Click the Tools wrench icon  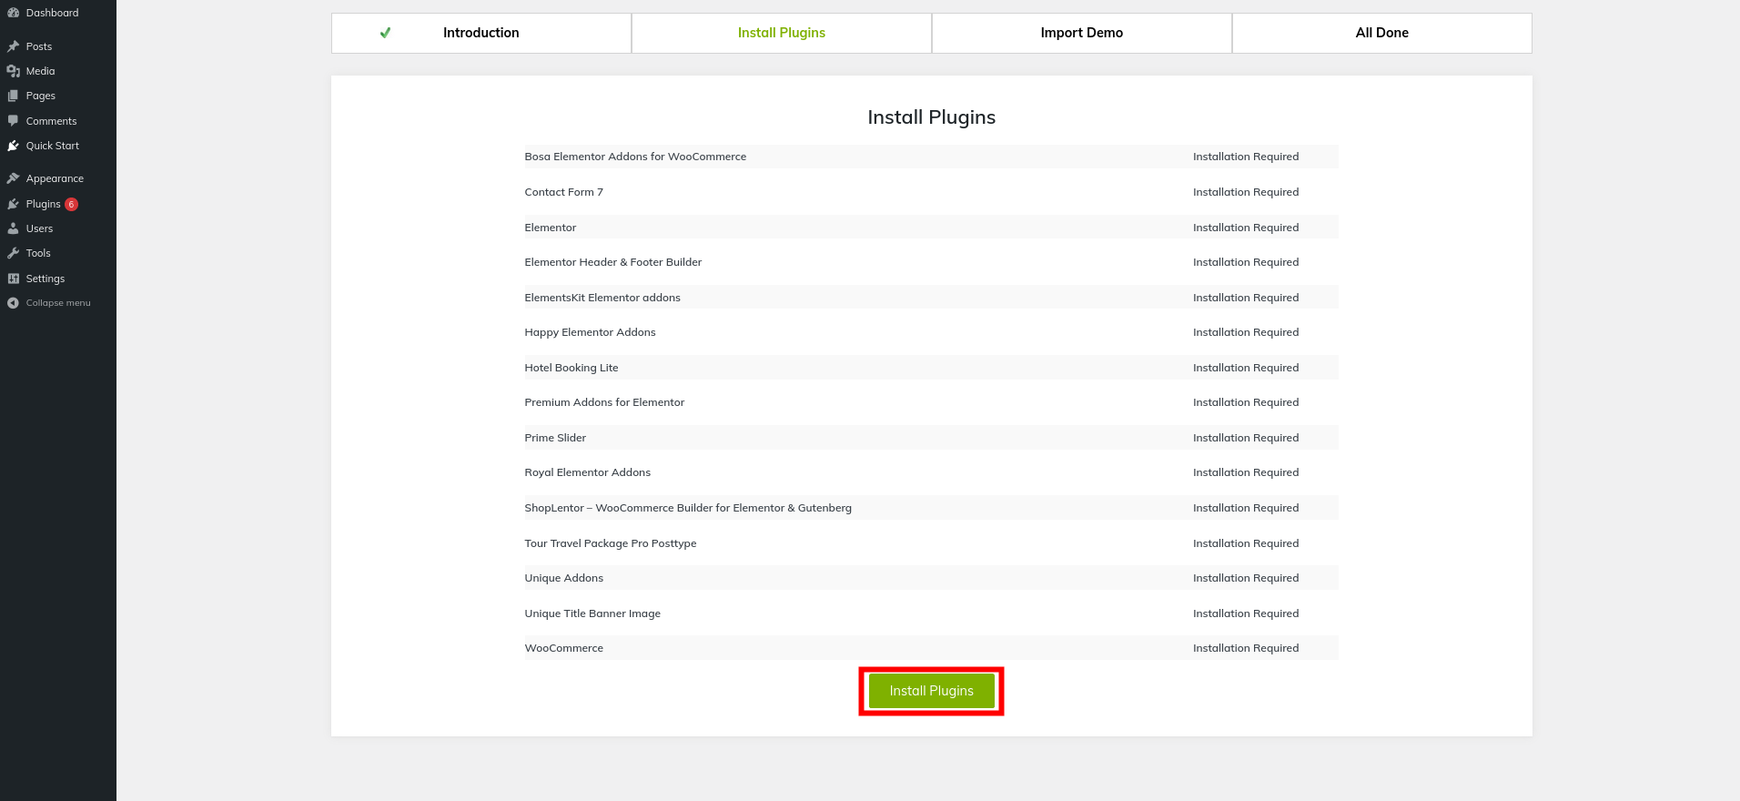click(x=13, y=253)
